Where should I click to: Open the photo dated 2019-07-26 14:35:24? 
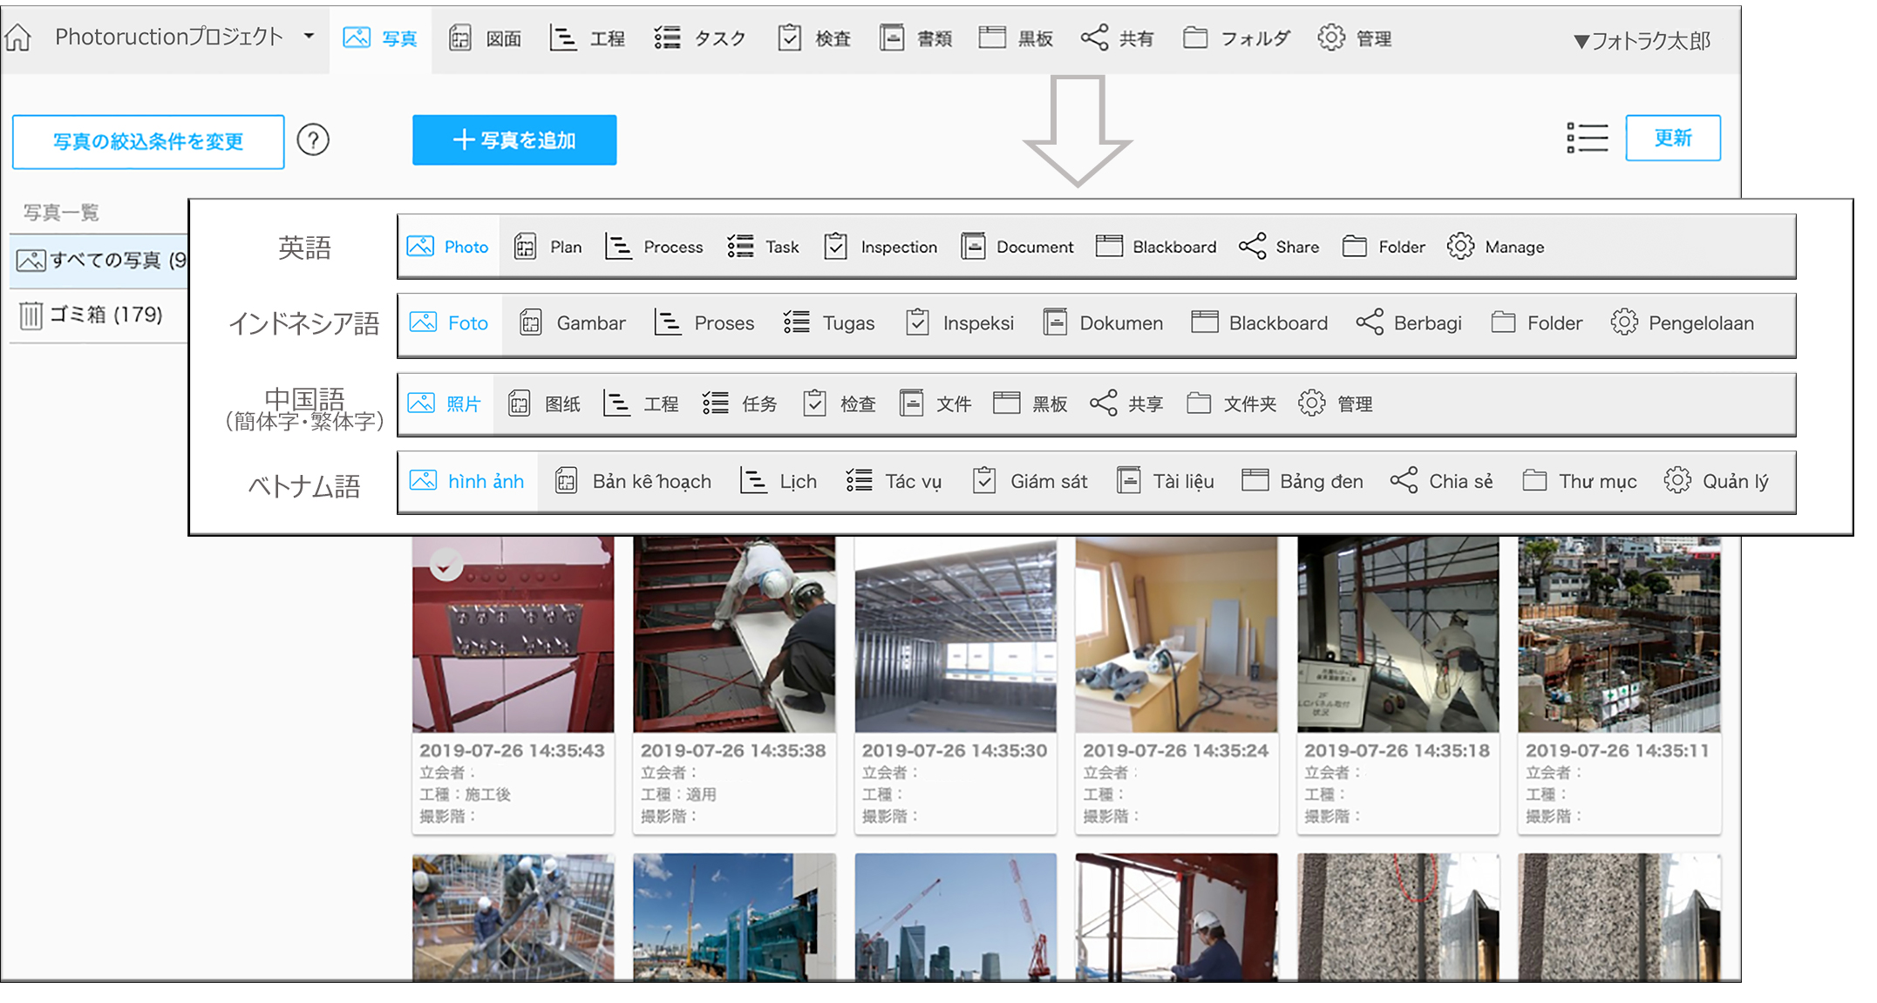pos(1176,634)
